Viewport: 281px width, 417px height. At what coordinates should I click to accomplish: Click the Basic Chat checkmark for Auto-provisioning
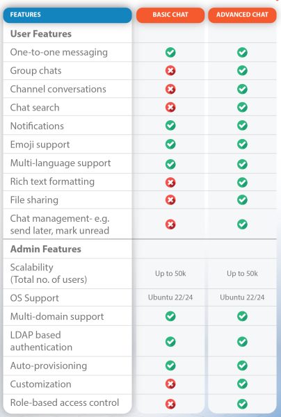click(x=170, y=366)
